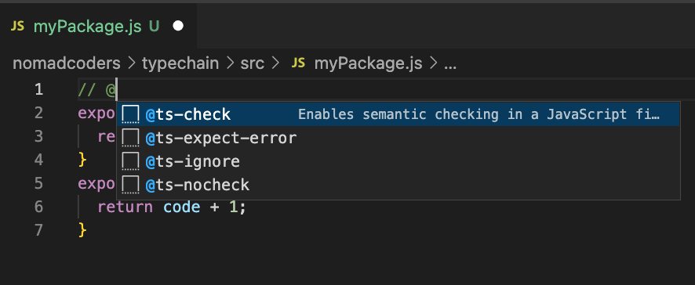Viewport: 695px width, 285px height.
Task: Click the snippet icon beside @ts-expect-error
Action: coord(131,138)
